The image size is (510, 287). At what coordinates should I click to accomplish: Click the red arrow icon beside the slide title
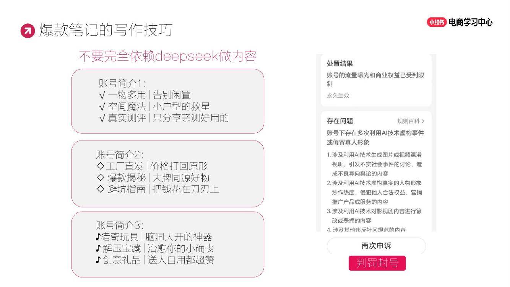(x=27, y=31)
